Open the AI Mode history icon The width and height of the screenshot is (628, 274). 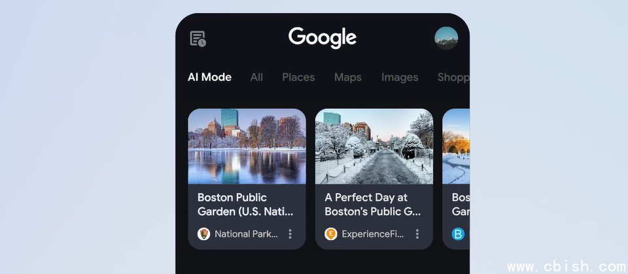point(198,39)
